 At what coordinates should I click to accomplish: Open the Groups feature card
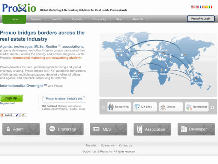(171, 107)
